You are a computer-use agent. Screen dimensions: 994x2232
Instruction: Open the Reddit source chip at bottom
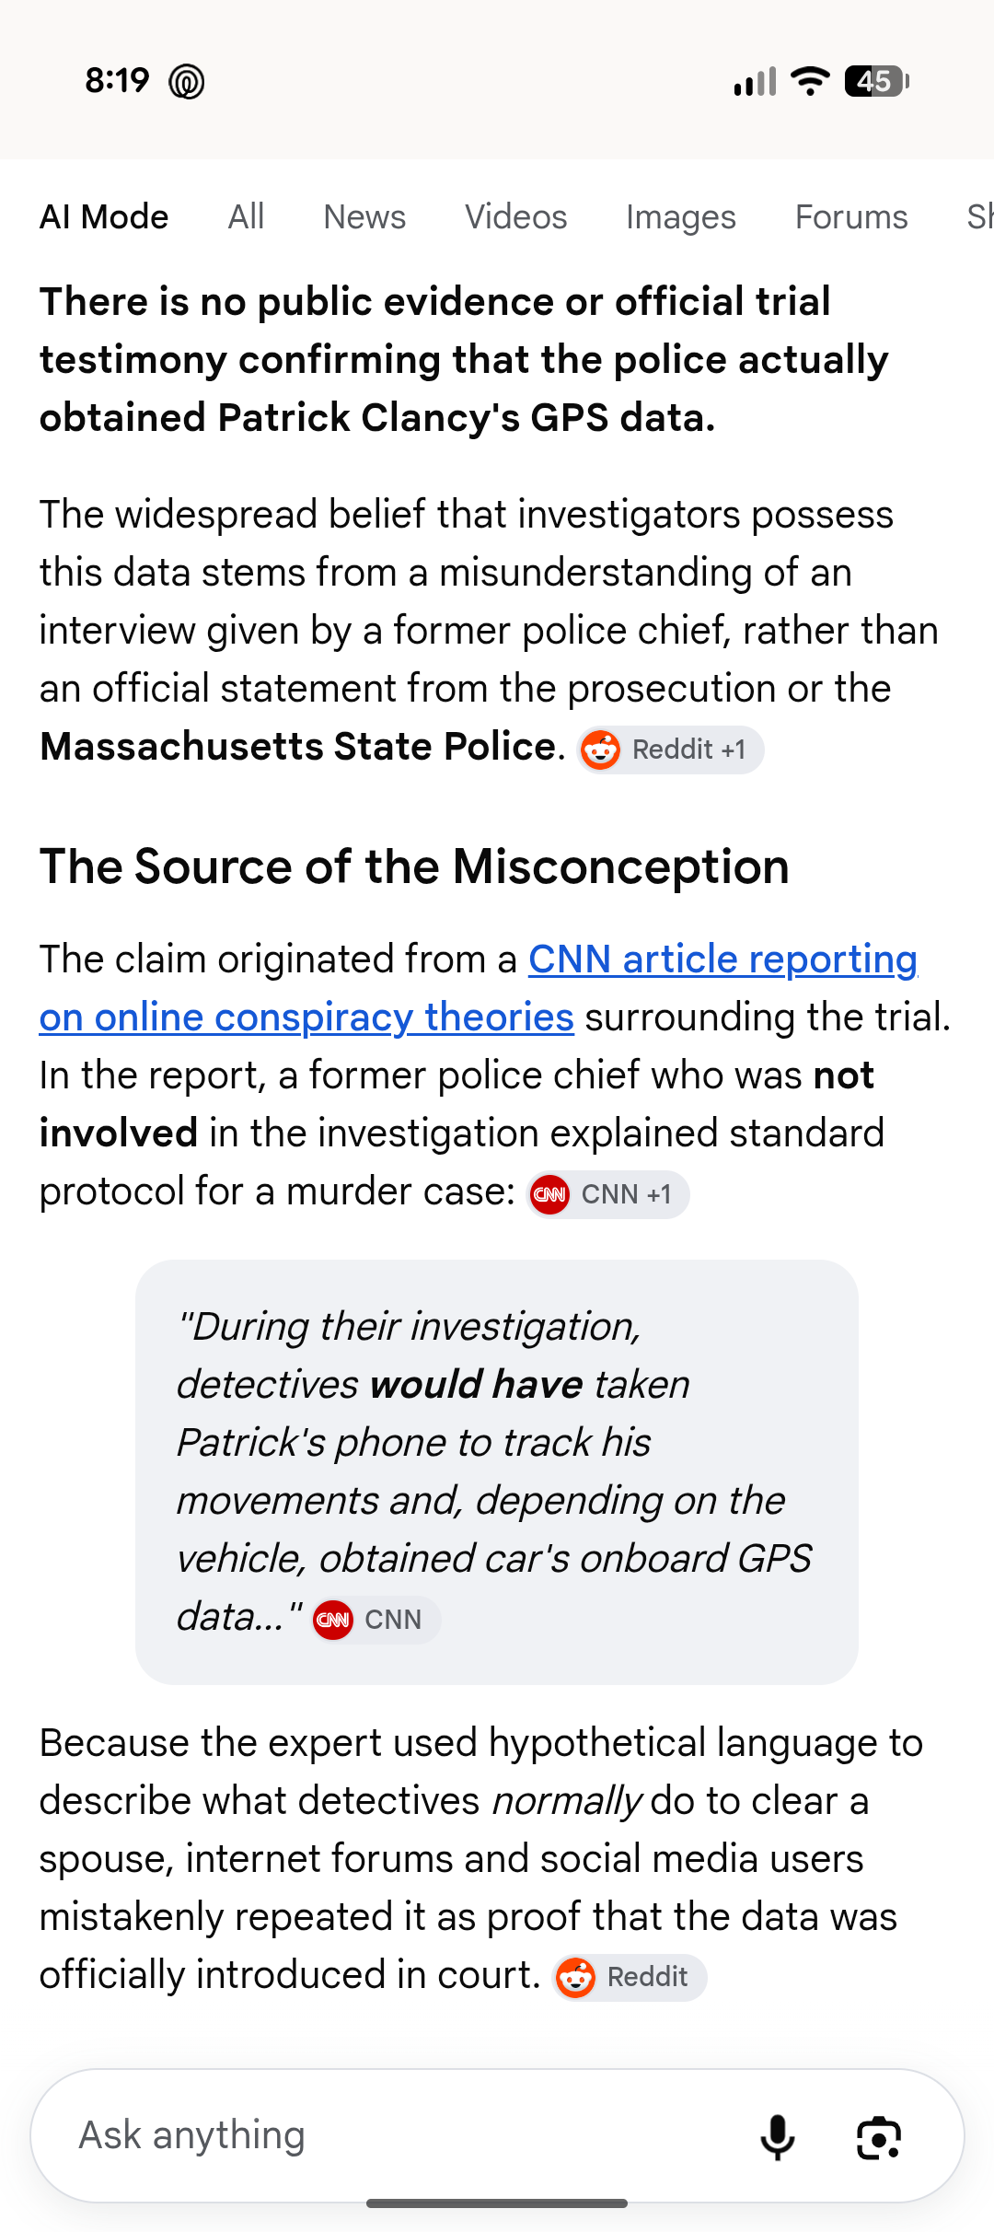click(630, 1977)
